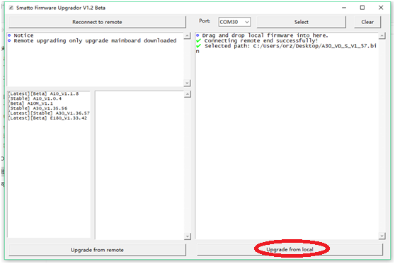Screen dimensions: 395x264
Task: Select [Latest][Beta] E180_V1.33.42 firmware entry
Action: pos(47,118)
